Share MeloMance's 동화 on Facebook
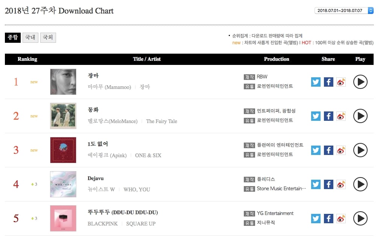Image resolution: width=380 pixels, height=239 pixels. pyautogui.click(x=328, y=116)
